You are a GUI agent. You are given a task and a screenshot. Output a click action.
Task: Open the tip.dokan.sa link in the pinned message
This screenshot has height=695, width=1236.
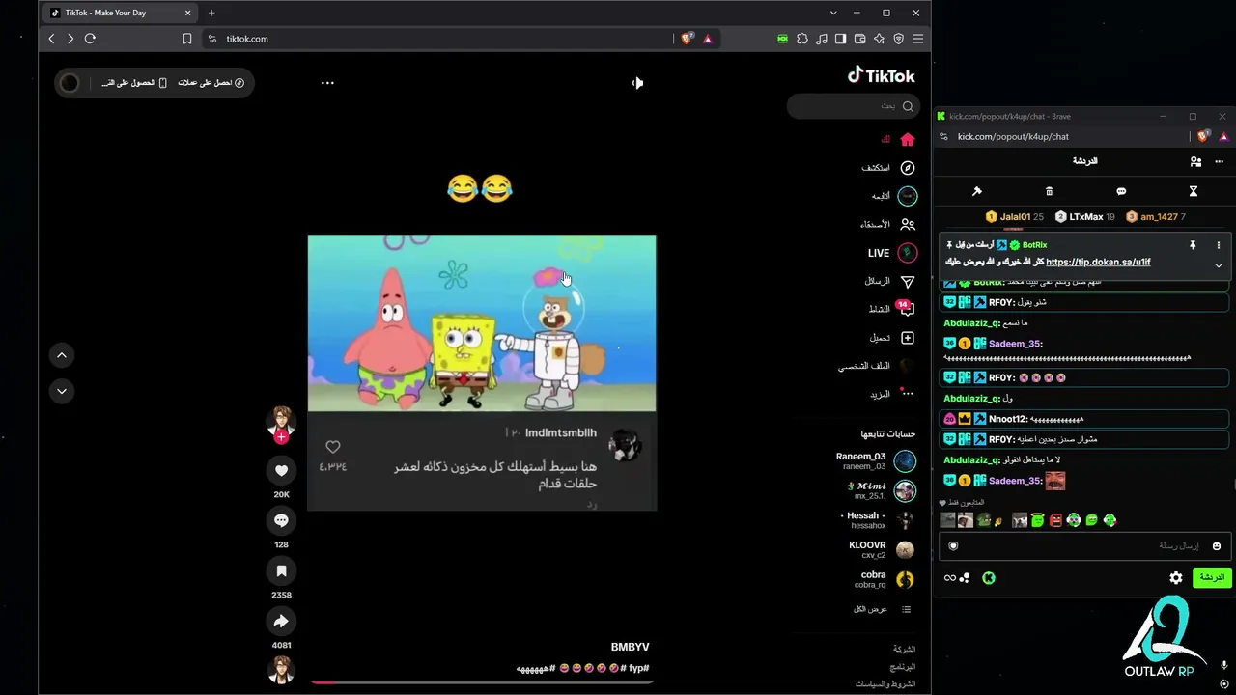tap(1098, 262)
